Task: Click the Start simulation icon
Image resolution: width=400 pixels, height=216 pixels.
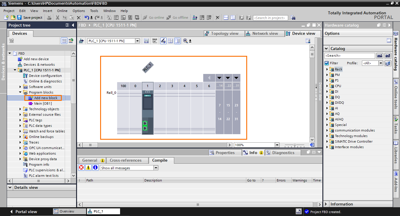Action: 130,18
